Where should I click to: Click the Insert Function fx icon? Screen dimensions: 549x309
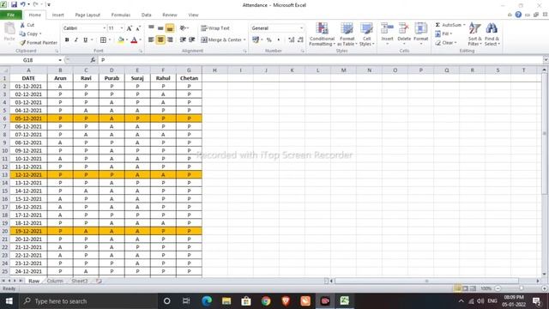[93, 60]
